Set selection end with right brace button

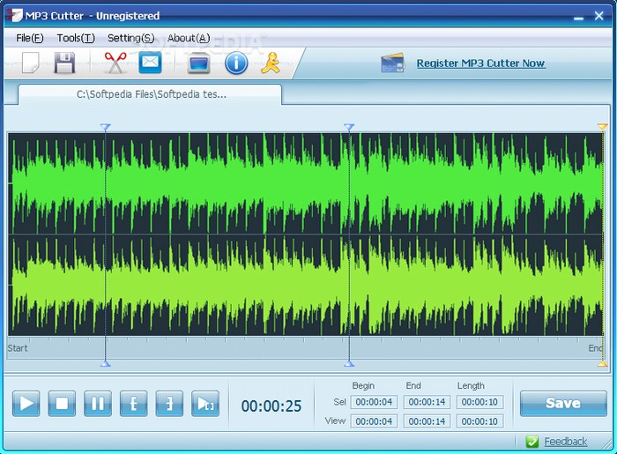[169, 404]
